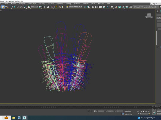Open Autodesk A360 gallery icon

coord(130,7)
